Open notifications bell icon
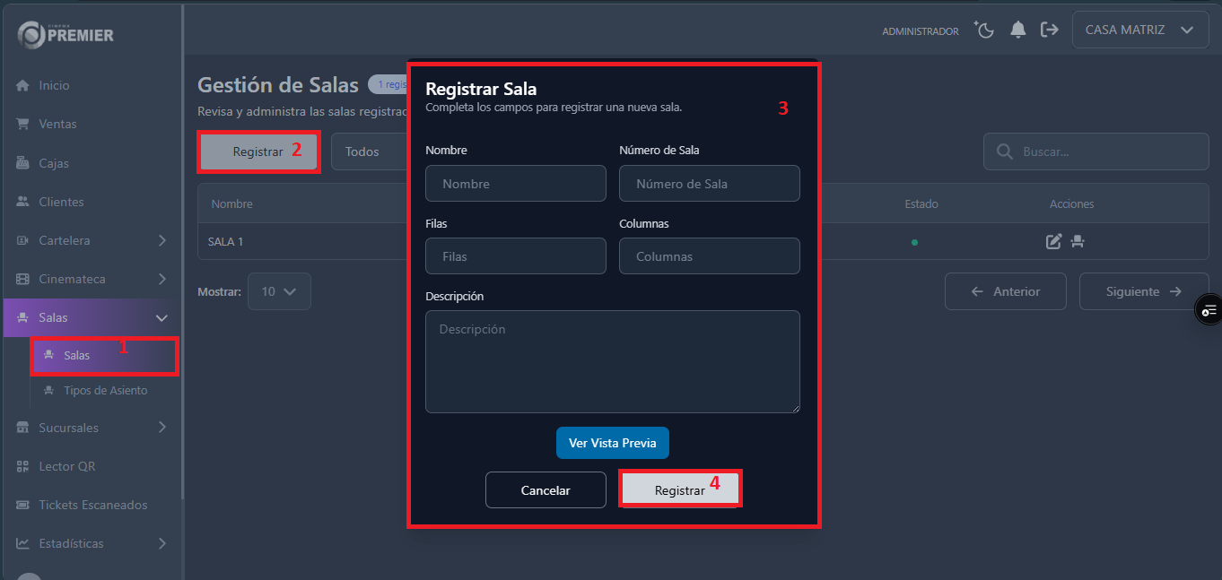The width and height of the screenshot is (1222, 580). tap(1017, 30)
